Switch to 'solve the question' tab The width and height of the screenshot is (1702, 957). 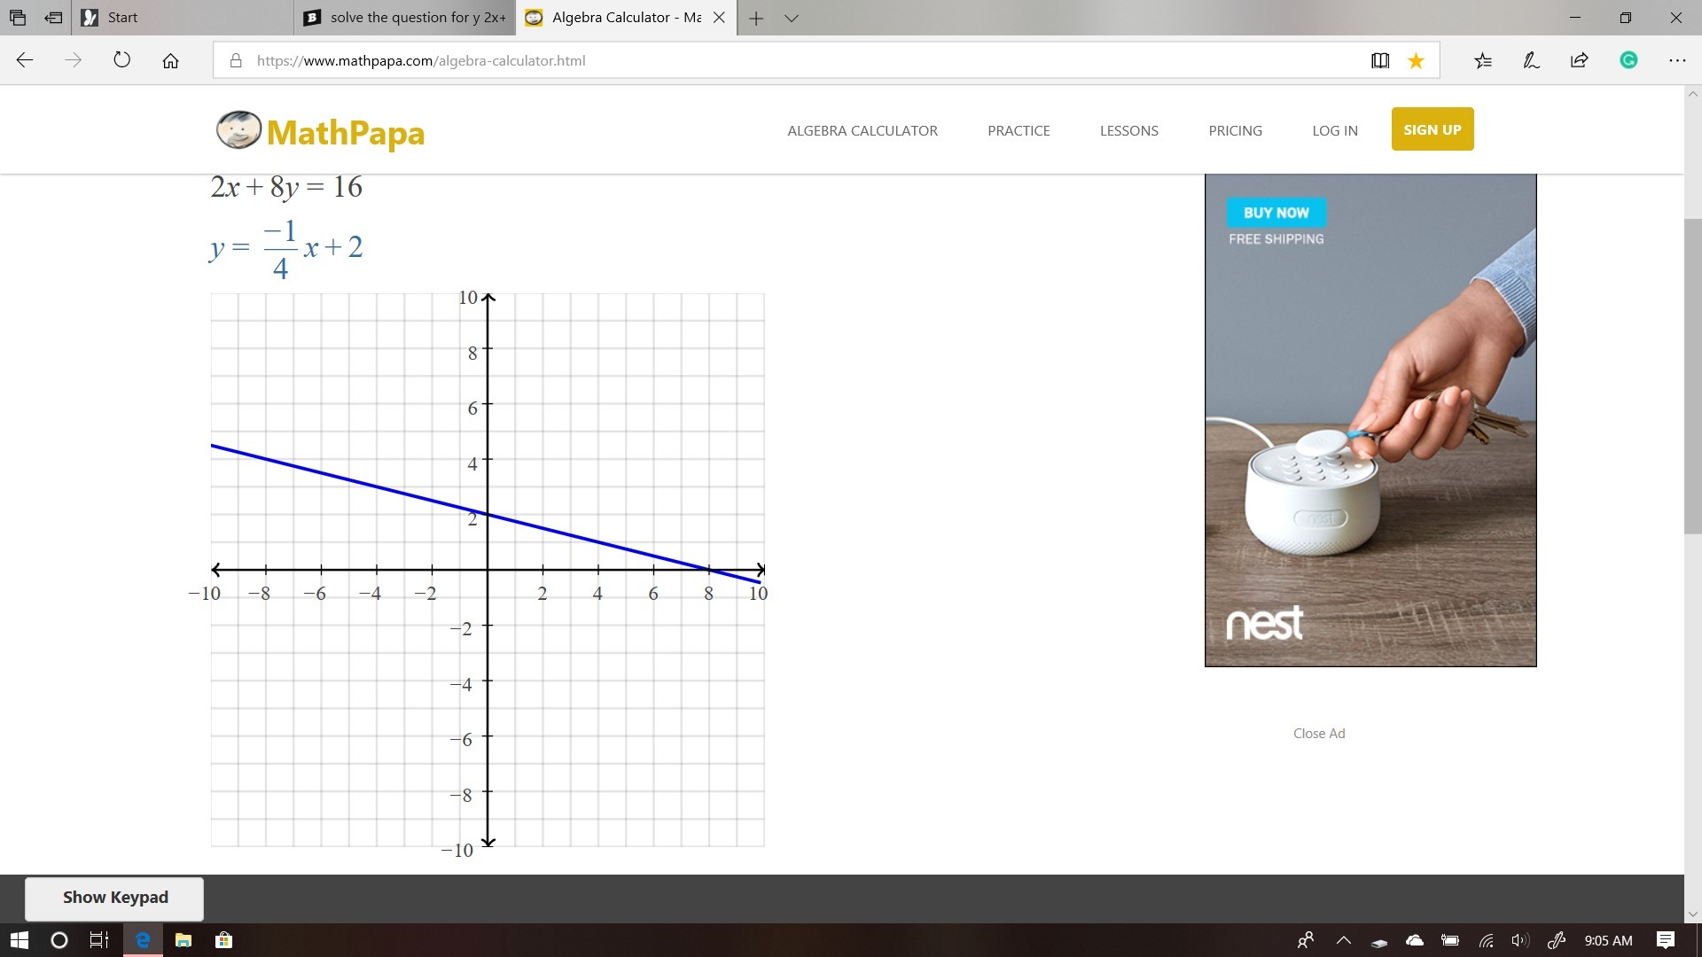(x=406, y=18)
